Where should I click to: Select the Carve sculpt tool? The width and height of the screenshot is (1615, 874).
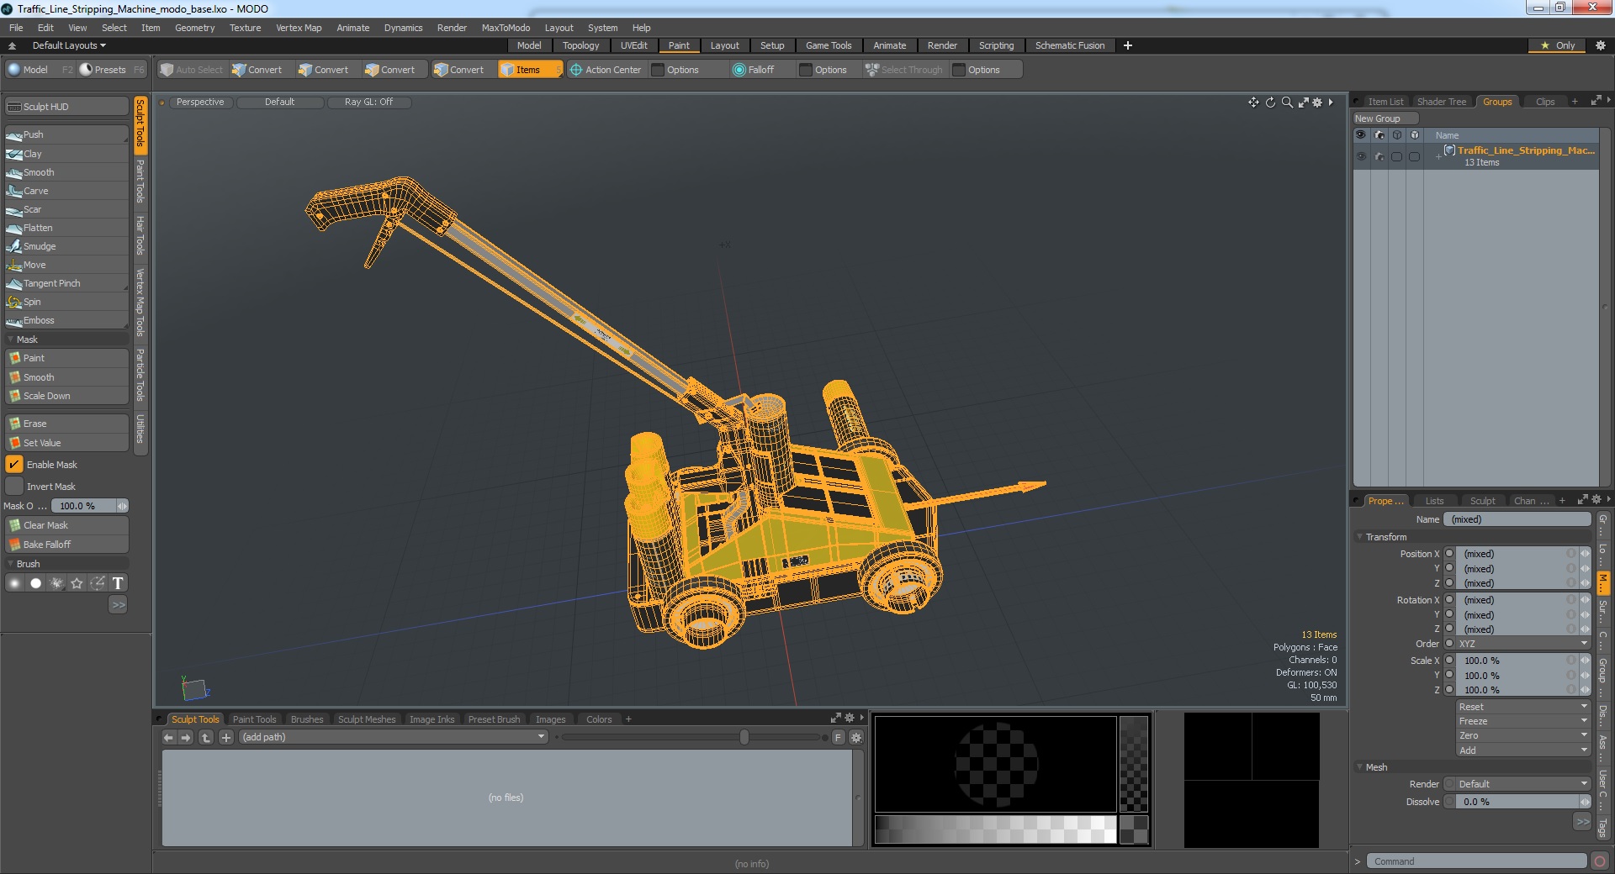coord(66,191)
